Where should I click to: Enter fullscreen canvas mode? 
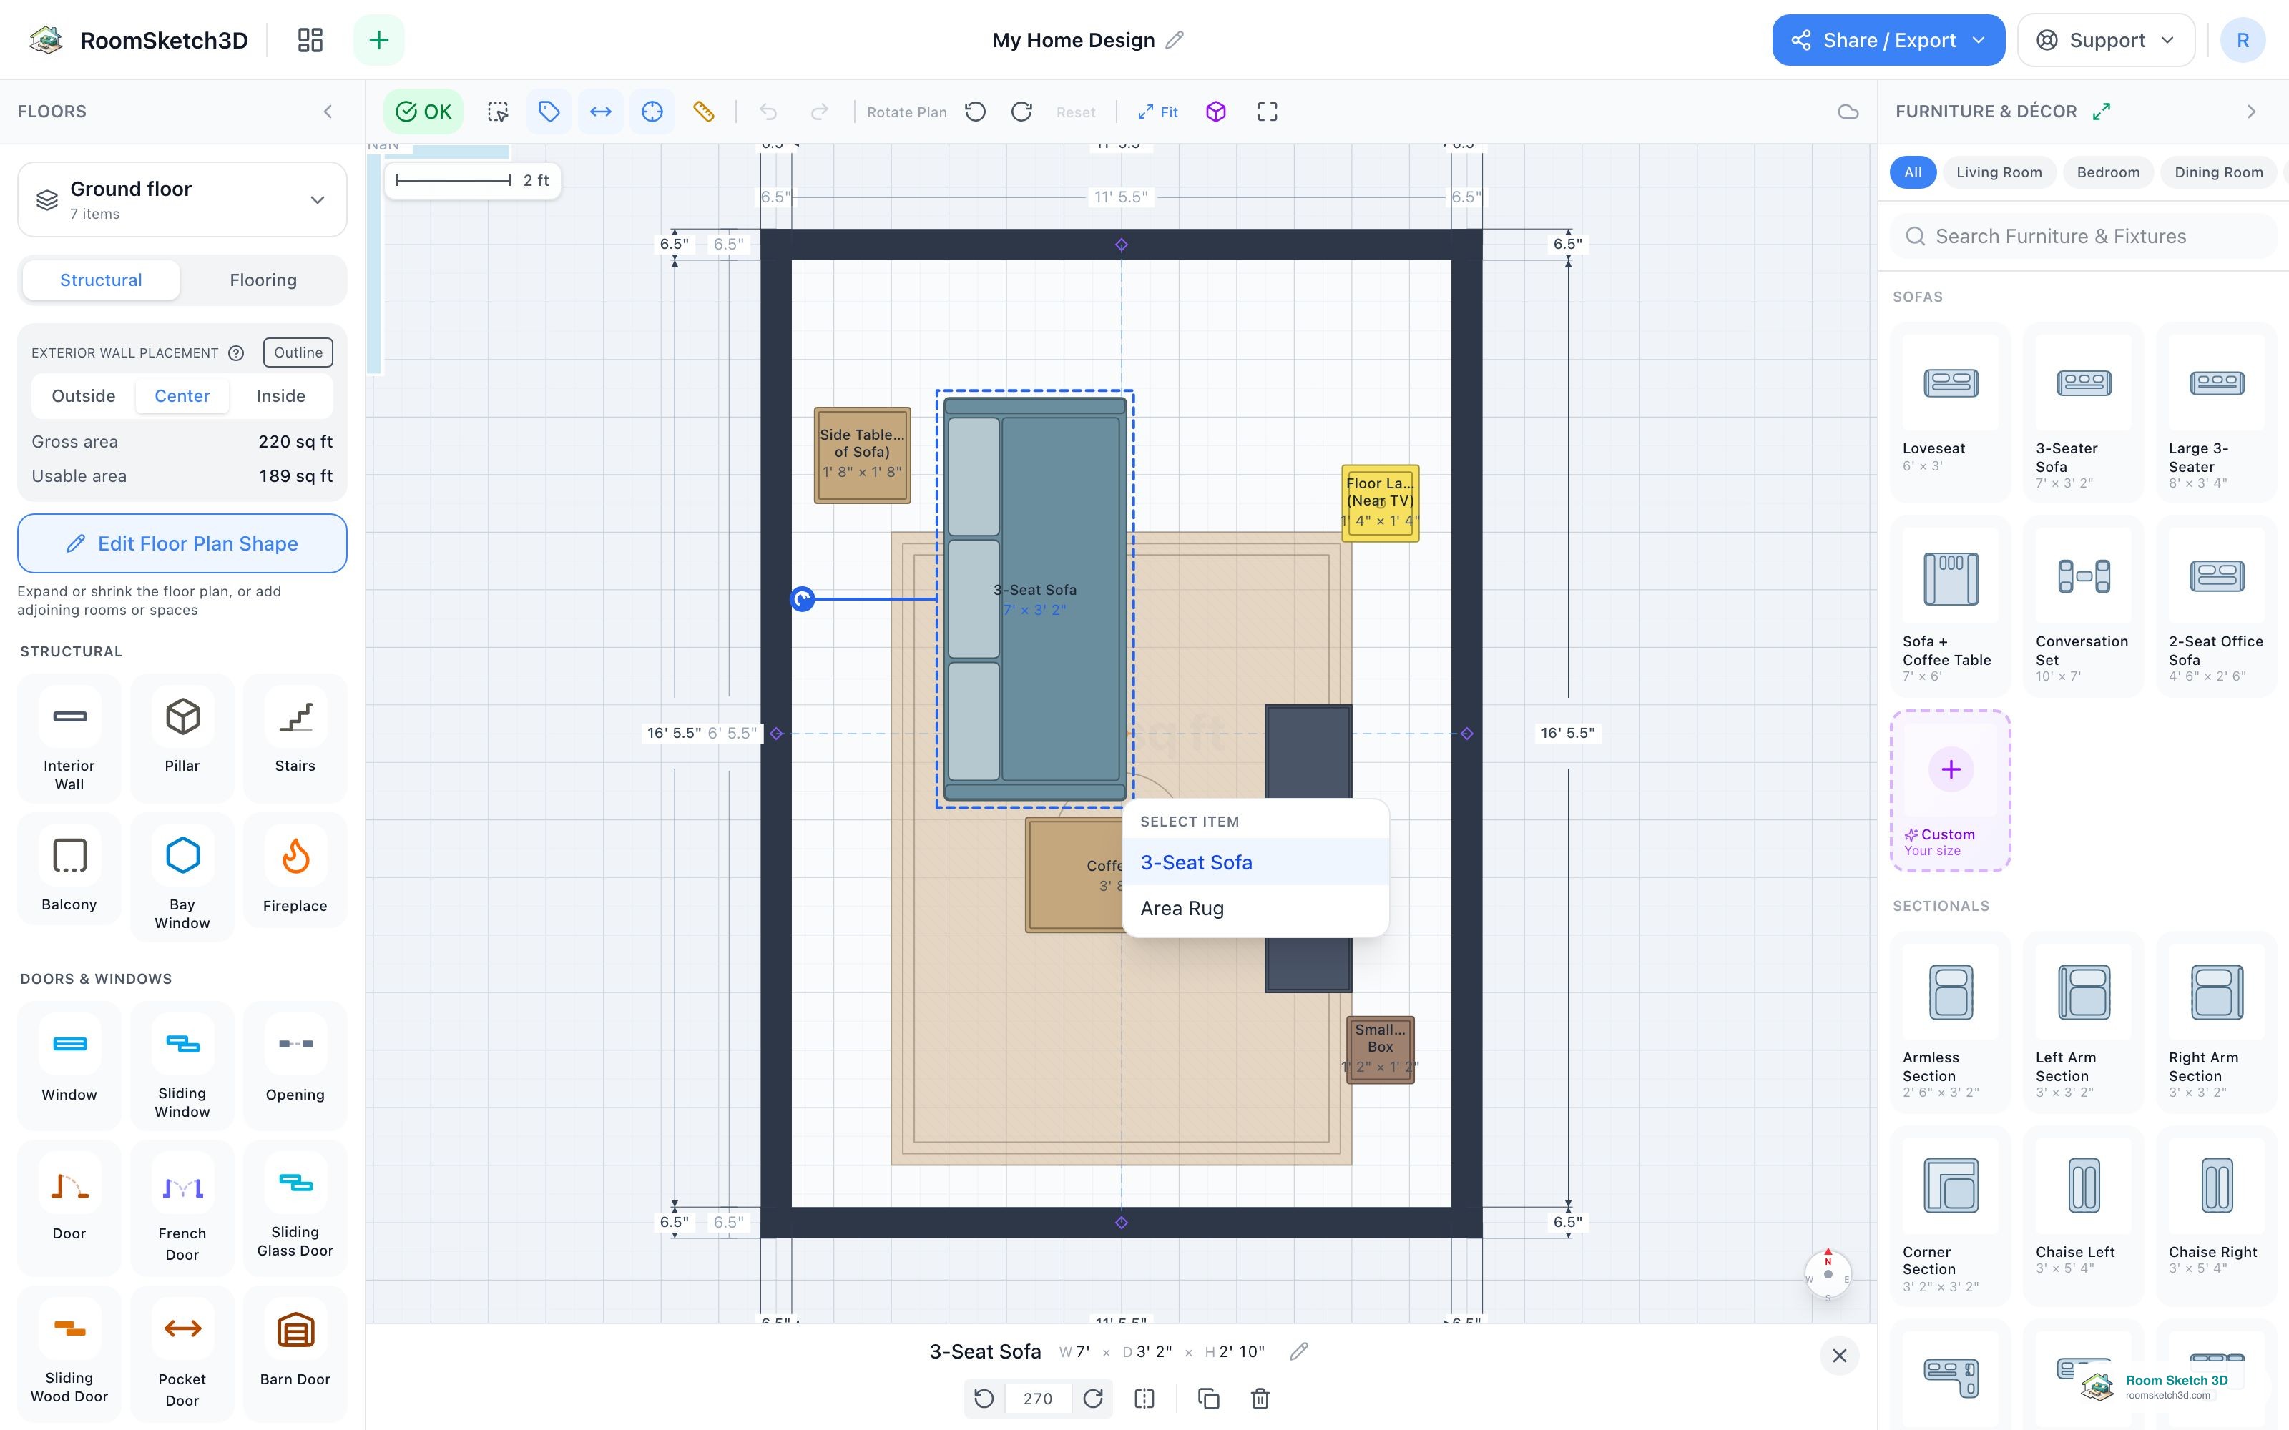coord(1268,112)
